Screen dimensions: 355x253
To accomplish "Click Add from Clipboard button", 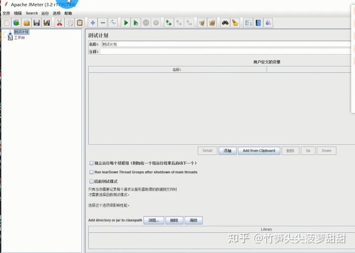I will click(259, 151).
